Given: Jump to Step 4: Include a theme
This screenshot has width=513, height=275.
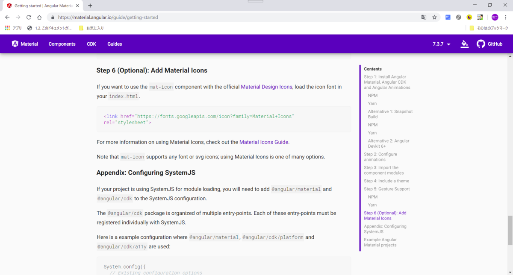Looking at the screenshot, I should [386, 181].
